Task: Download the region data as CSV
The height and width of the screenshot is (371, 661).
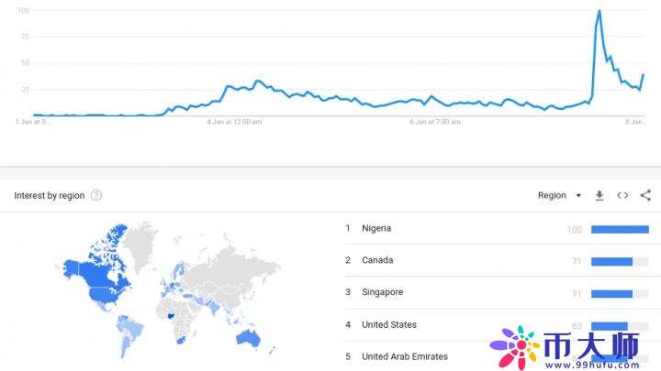Action: click(x=599, y=195)
